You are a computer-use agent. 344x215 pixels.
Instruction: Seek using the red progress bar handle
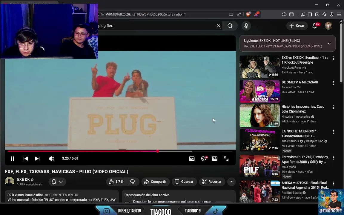point(158,151)
